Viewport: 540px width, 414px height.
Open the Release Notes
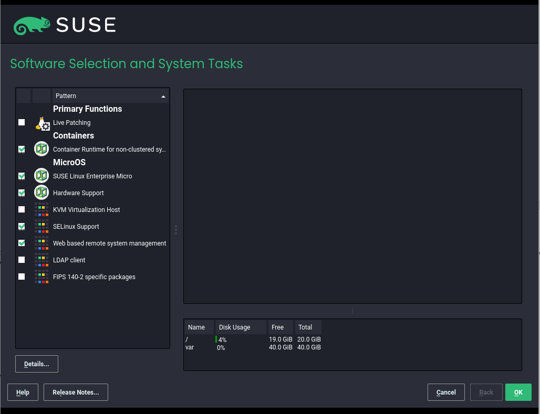pyautogui.click(x=76, y=392)
